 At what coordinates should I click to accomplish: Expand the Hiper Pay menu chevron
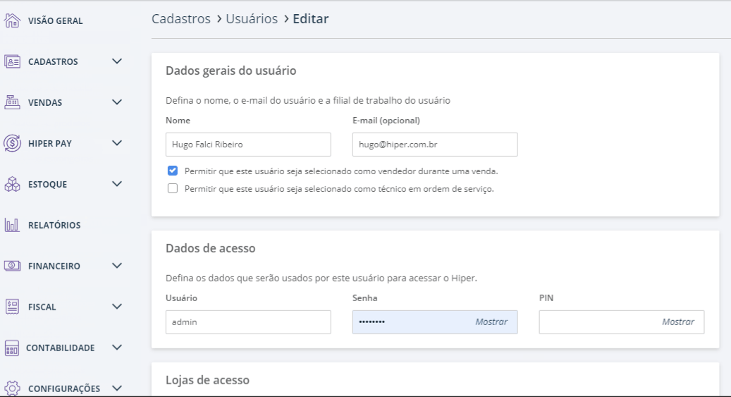[x=117, y=142]
